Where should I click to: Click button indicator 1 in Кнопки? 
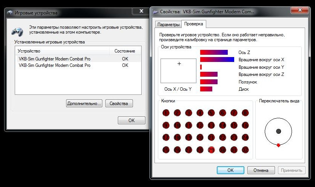[166, 113]
